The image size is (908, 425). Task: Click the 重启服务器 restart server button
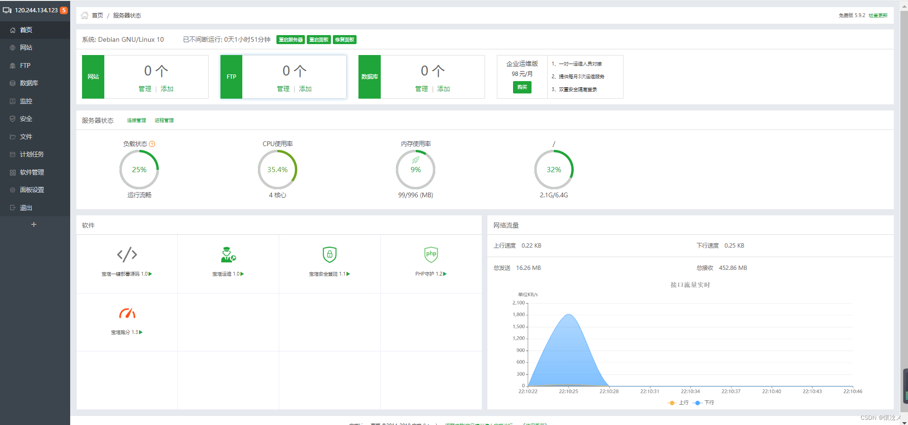291,40
